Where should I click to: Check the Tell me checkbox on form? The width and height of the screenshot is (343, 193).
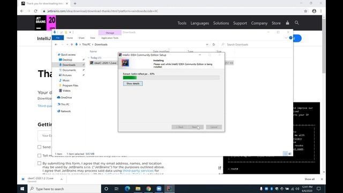[x=39, y=155]
